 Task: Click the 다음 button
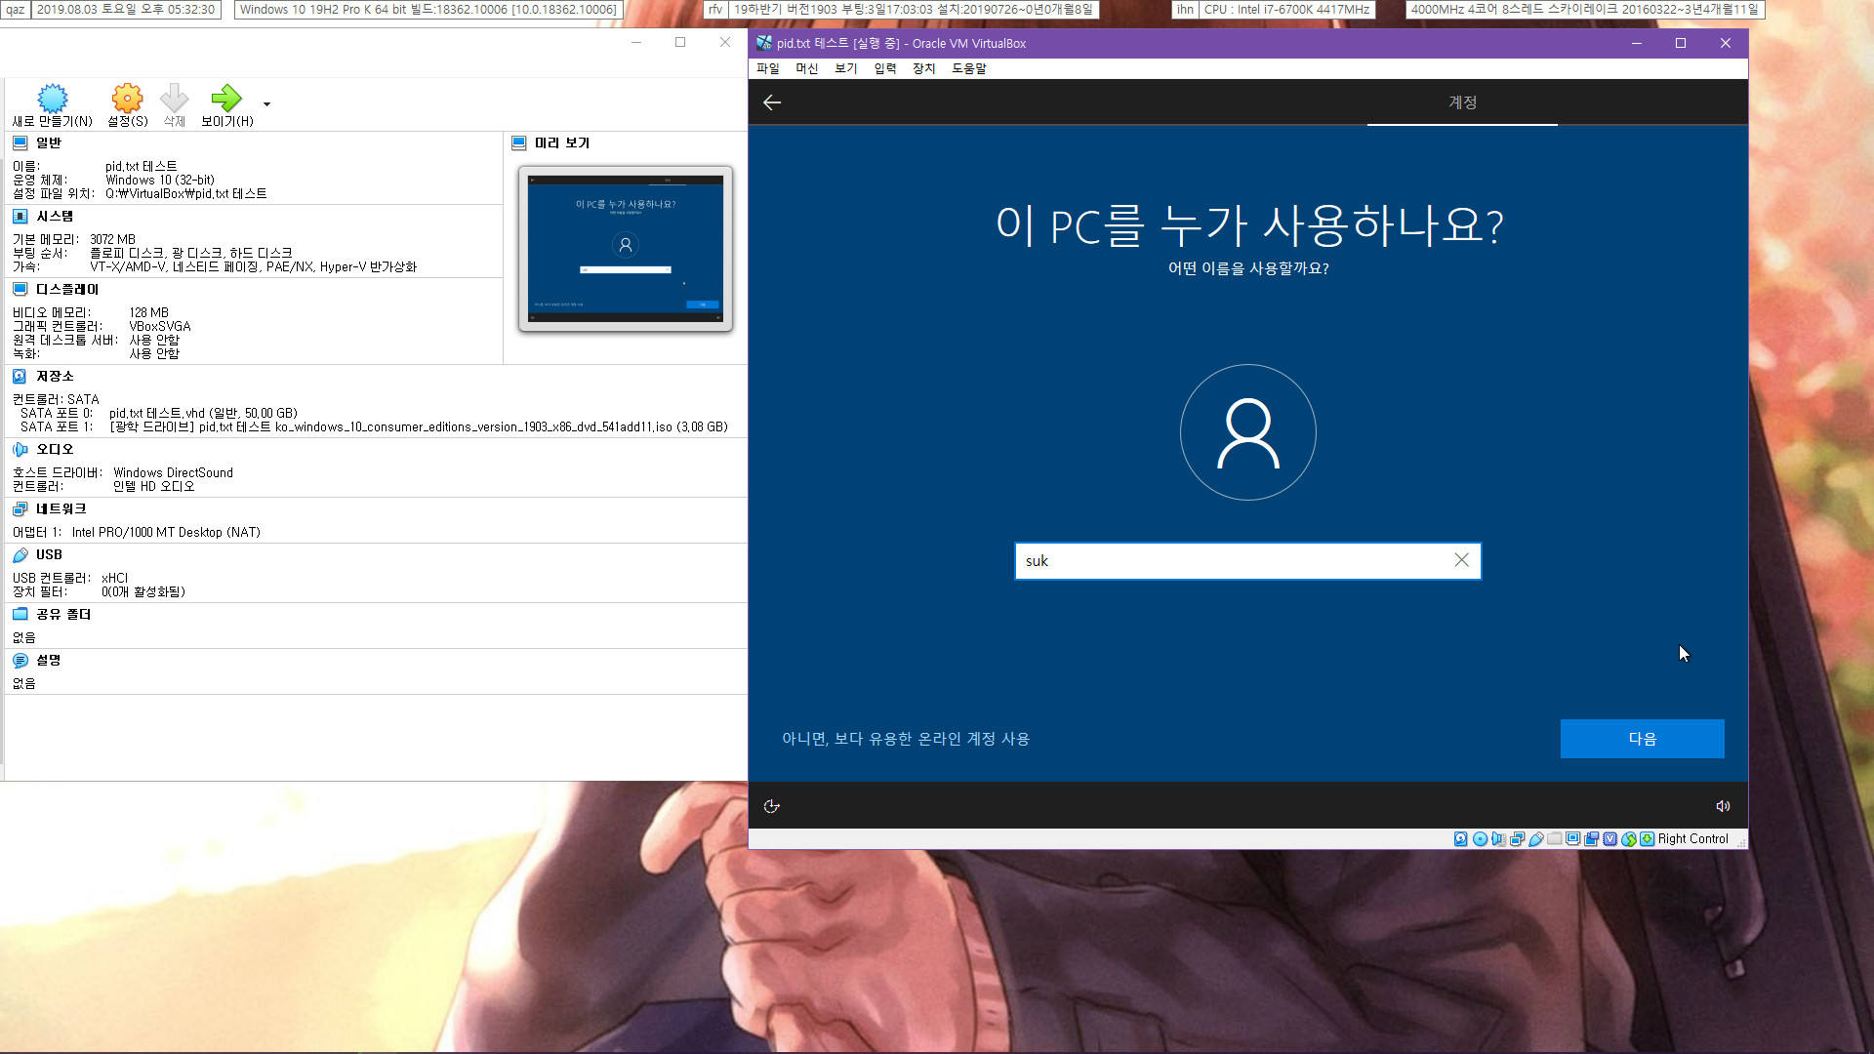(1642, 739)
